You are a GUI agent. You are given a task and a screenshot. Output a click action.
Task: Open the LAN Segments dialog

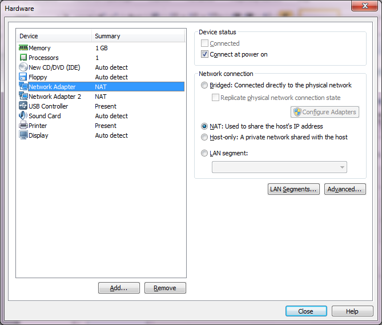(293, 189)
